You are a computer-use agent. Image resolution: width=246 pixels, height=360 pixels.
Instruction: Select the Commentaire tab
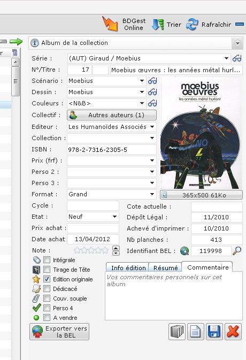[207, 267]
